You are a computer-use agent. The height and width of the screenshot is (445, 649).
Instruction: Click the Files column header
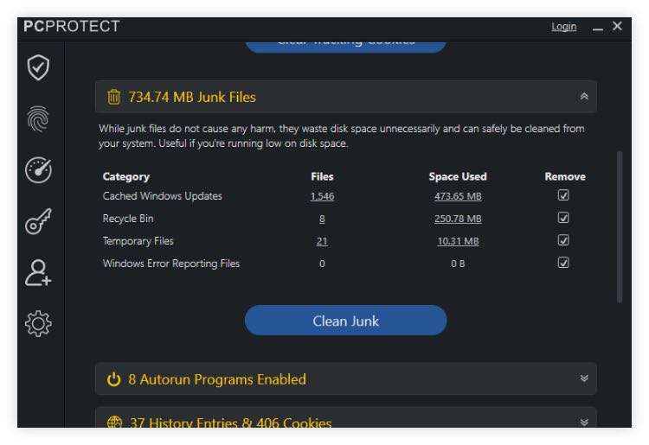pos(322,176)
